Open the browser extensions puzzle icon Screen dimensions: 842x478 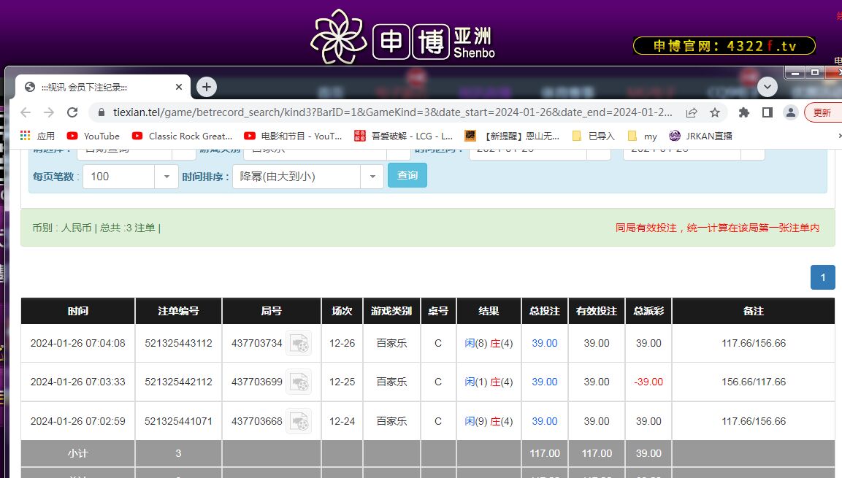pos(744,112)
